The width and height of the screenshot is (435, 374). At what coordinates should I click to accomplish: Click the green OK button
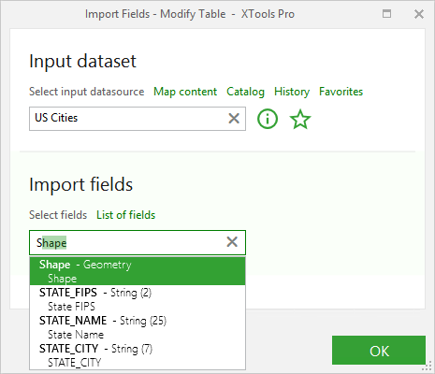click(x=379, y=351)
